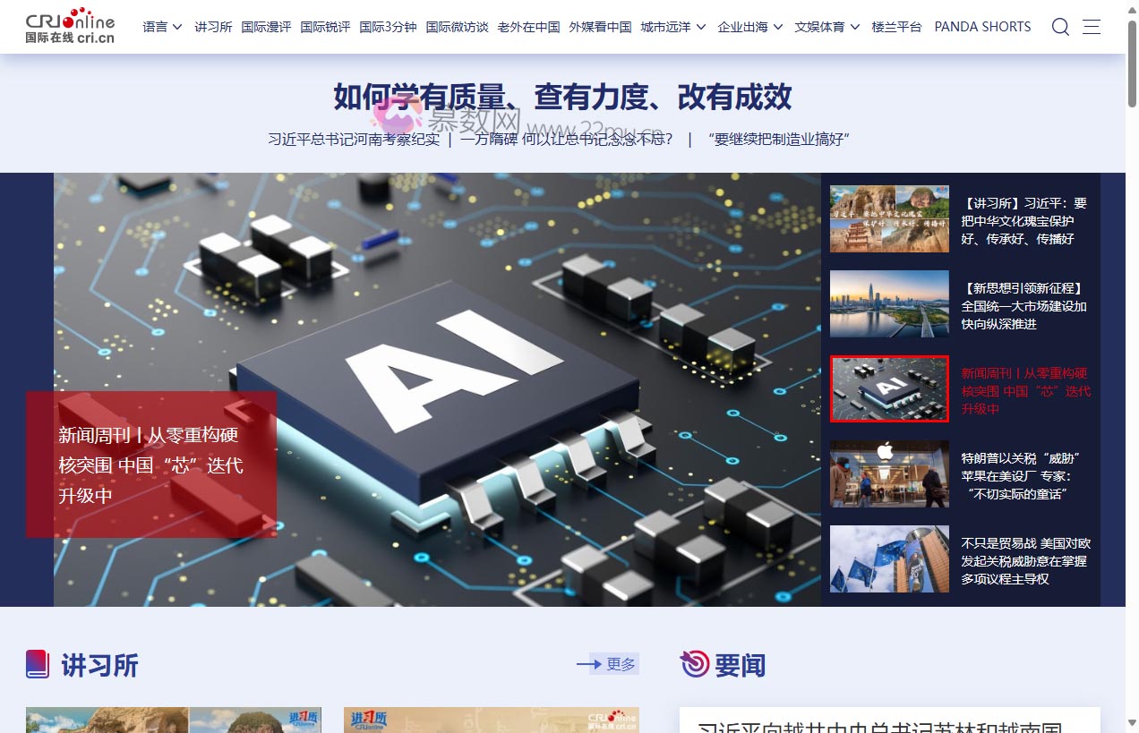Expand the 文娱体育 dropdown
The image size is (1139, 733).
click(827, 27)
